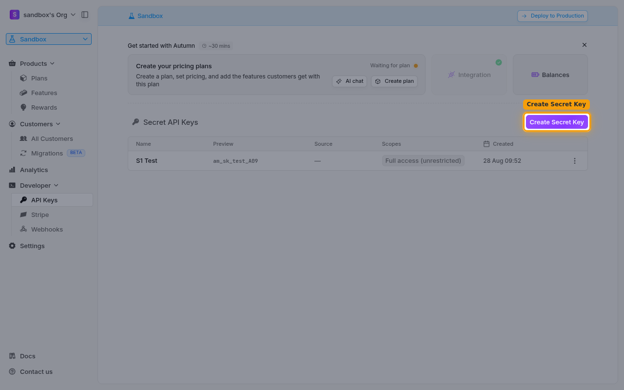Click the Full access (unrestricted) scope badge
The height and width of the screenshot is (390, 624).
[423, 160]
